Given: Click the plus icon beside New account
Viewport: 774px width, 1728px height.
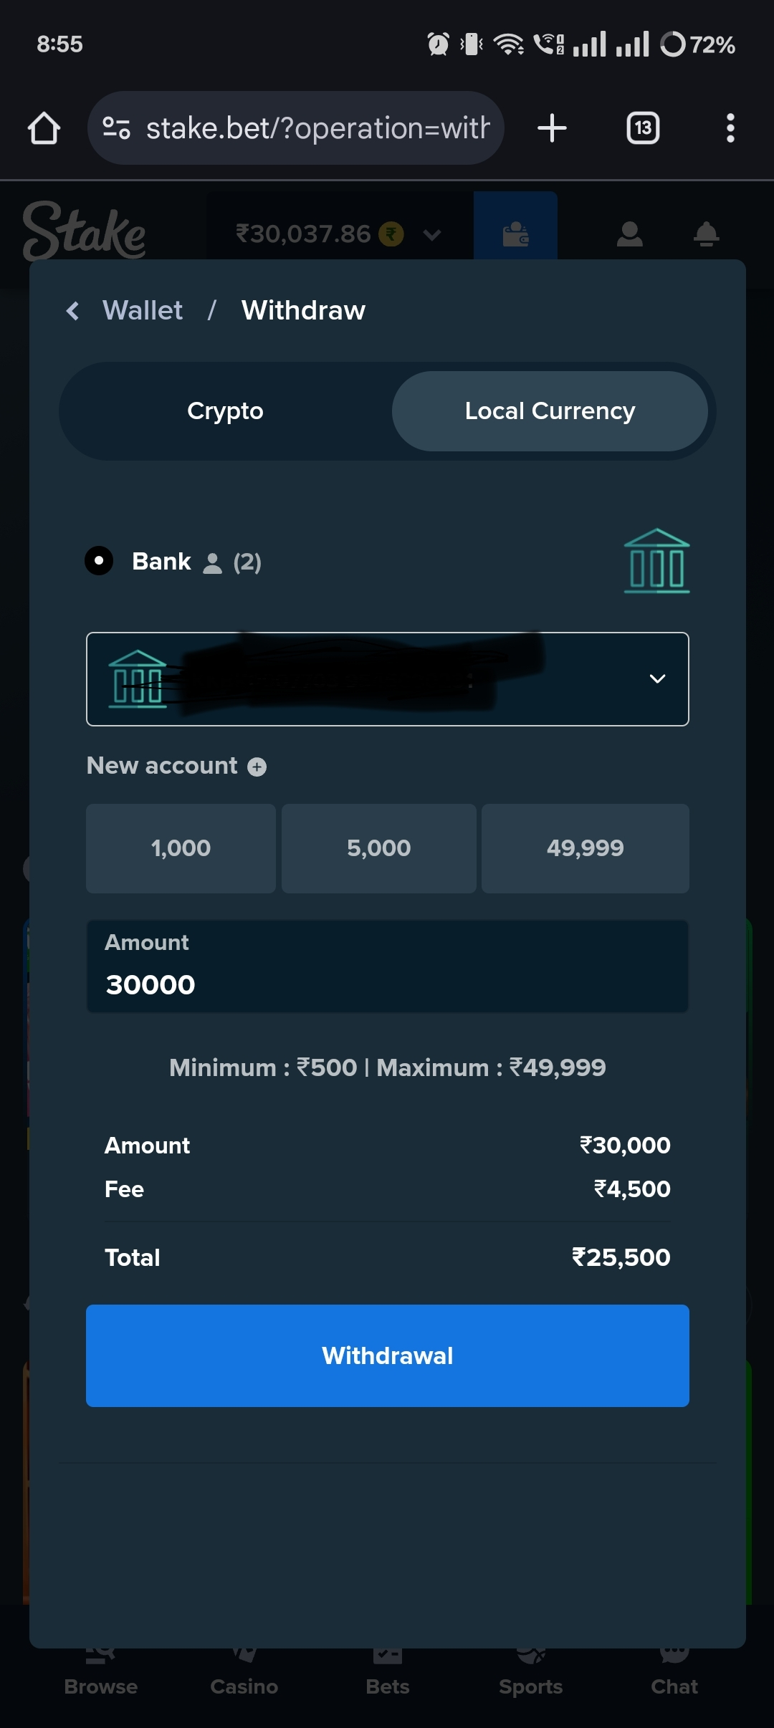Looking at the screenshot, I should click(x=257, y=767).
